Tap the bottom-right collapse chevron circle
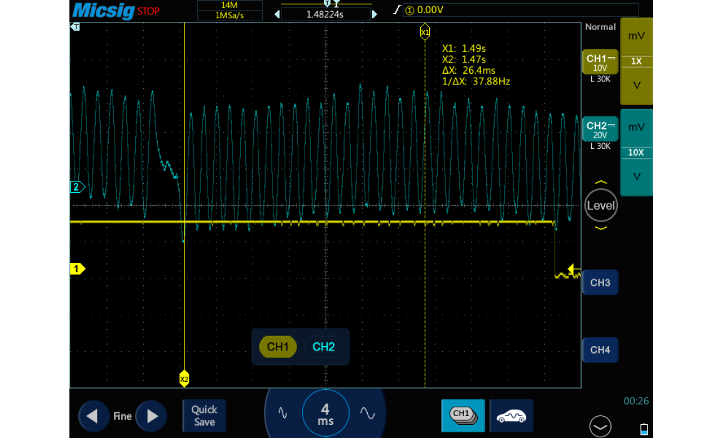 pyautogui.click(x=600, y=427)
